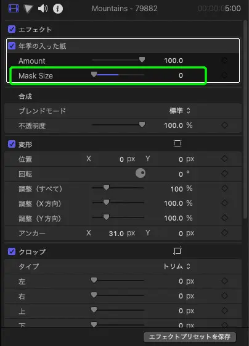
Task: Toggle the 変形 checkbox off
Action: 12,144
